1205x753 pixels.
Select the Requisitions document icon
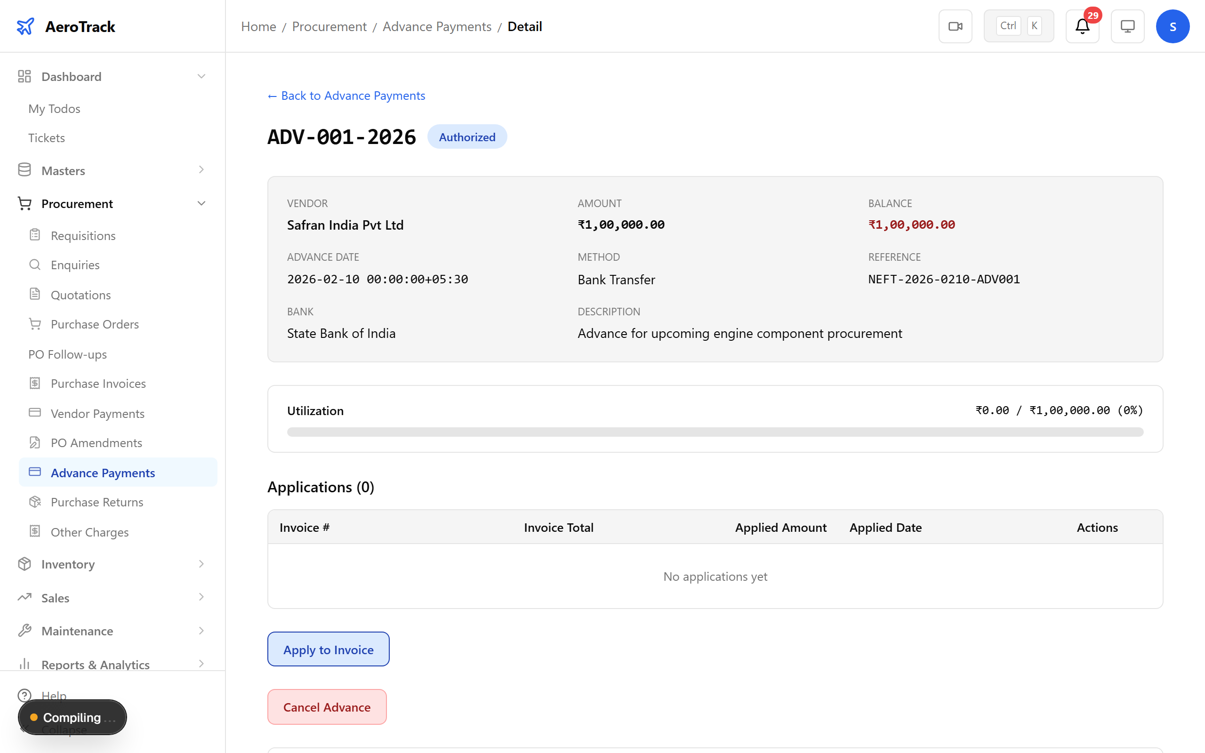click(x=35, y=234)
